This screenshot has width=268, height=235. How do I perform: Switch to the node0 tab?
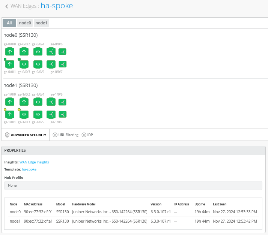(25, 23)
